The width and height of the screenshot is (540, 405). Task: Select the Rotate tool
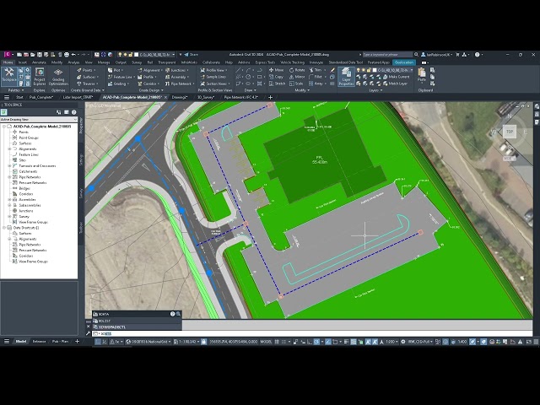(297, 70)
